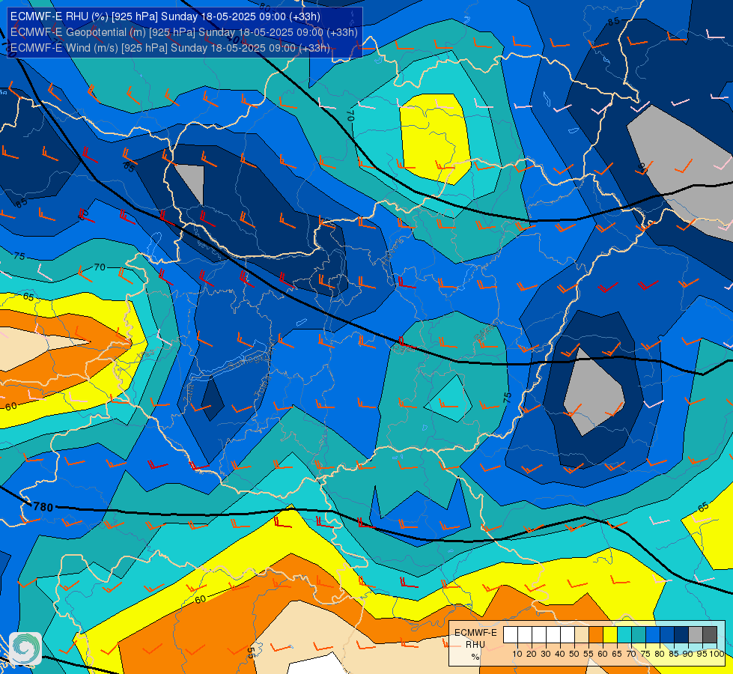
Task: Select the dark gray 95–100% legend swatch
Action: [710, 635]
